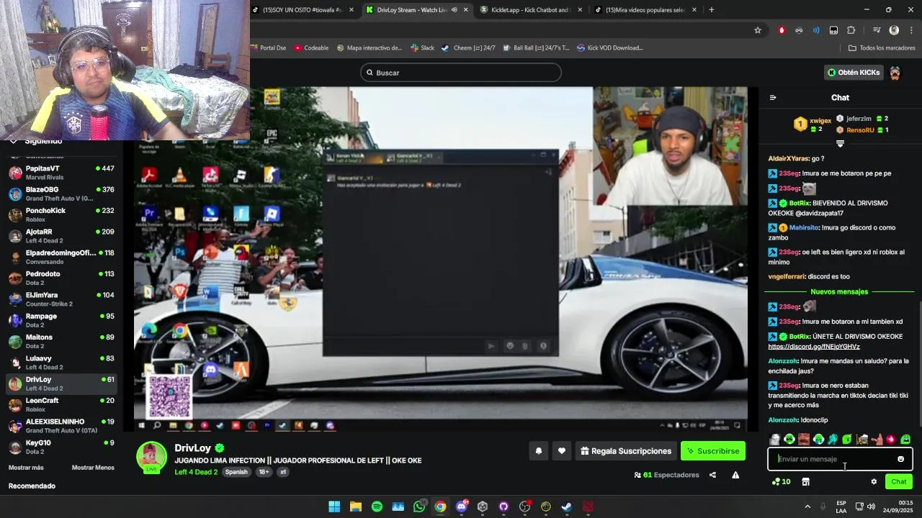Open the emoji picker in the message box
This screenshot has height=518, width=922.
point(900,459)
